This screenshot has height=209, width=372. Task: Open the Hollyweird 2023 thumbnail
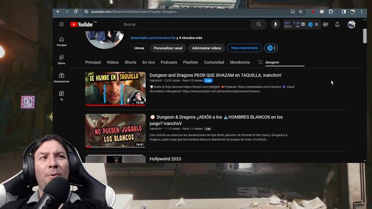[116, 159]
